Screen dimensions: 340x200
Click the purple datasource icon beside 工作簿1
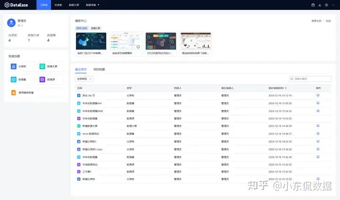tap(79, 172)
